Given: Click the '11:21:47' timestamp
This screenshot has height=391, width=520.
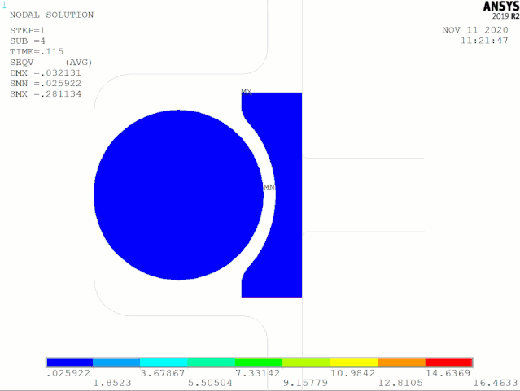Looking at the screenshot, I should pos(484,41).
